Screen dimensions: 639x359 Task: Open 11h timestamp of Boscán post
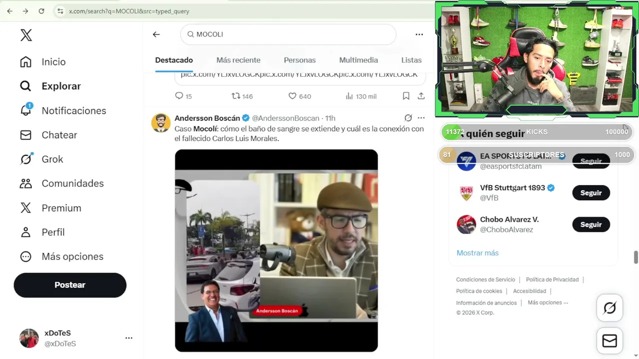pyautogui.click(x=330, y=118)
